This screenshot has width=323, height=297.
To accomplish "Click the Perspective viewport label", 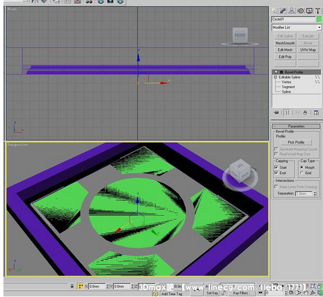I will click(x=17, y=144).
